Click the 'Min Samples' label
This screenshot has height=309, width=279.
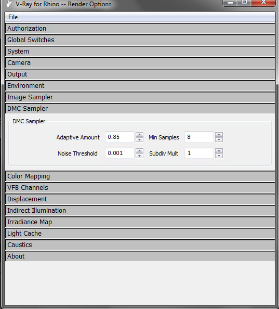164,137
